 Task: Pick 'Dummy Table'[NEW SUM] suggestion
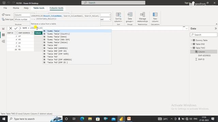77,40
